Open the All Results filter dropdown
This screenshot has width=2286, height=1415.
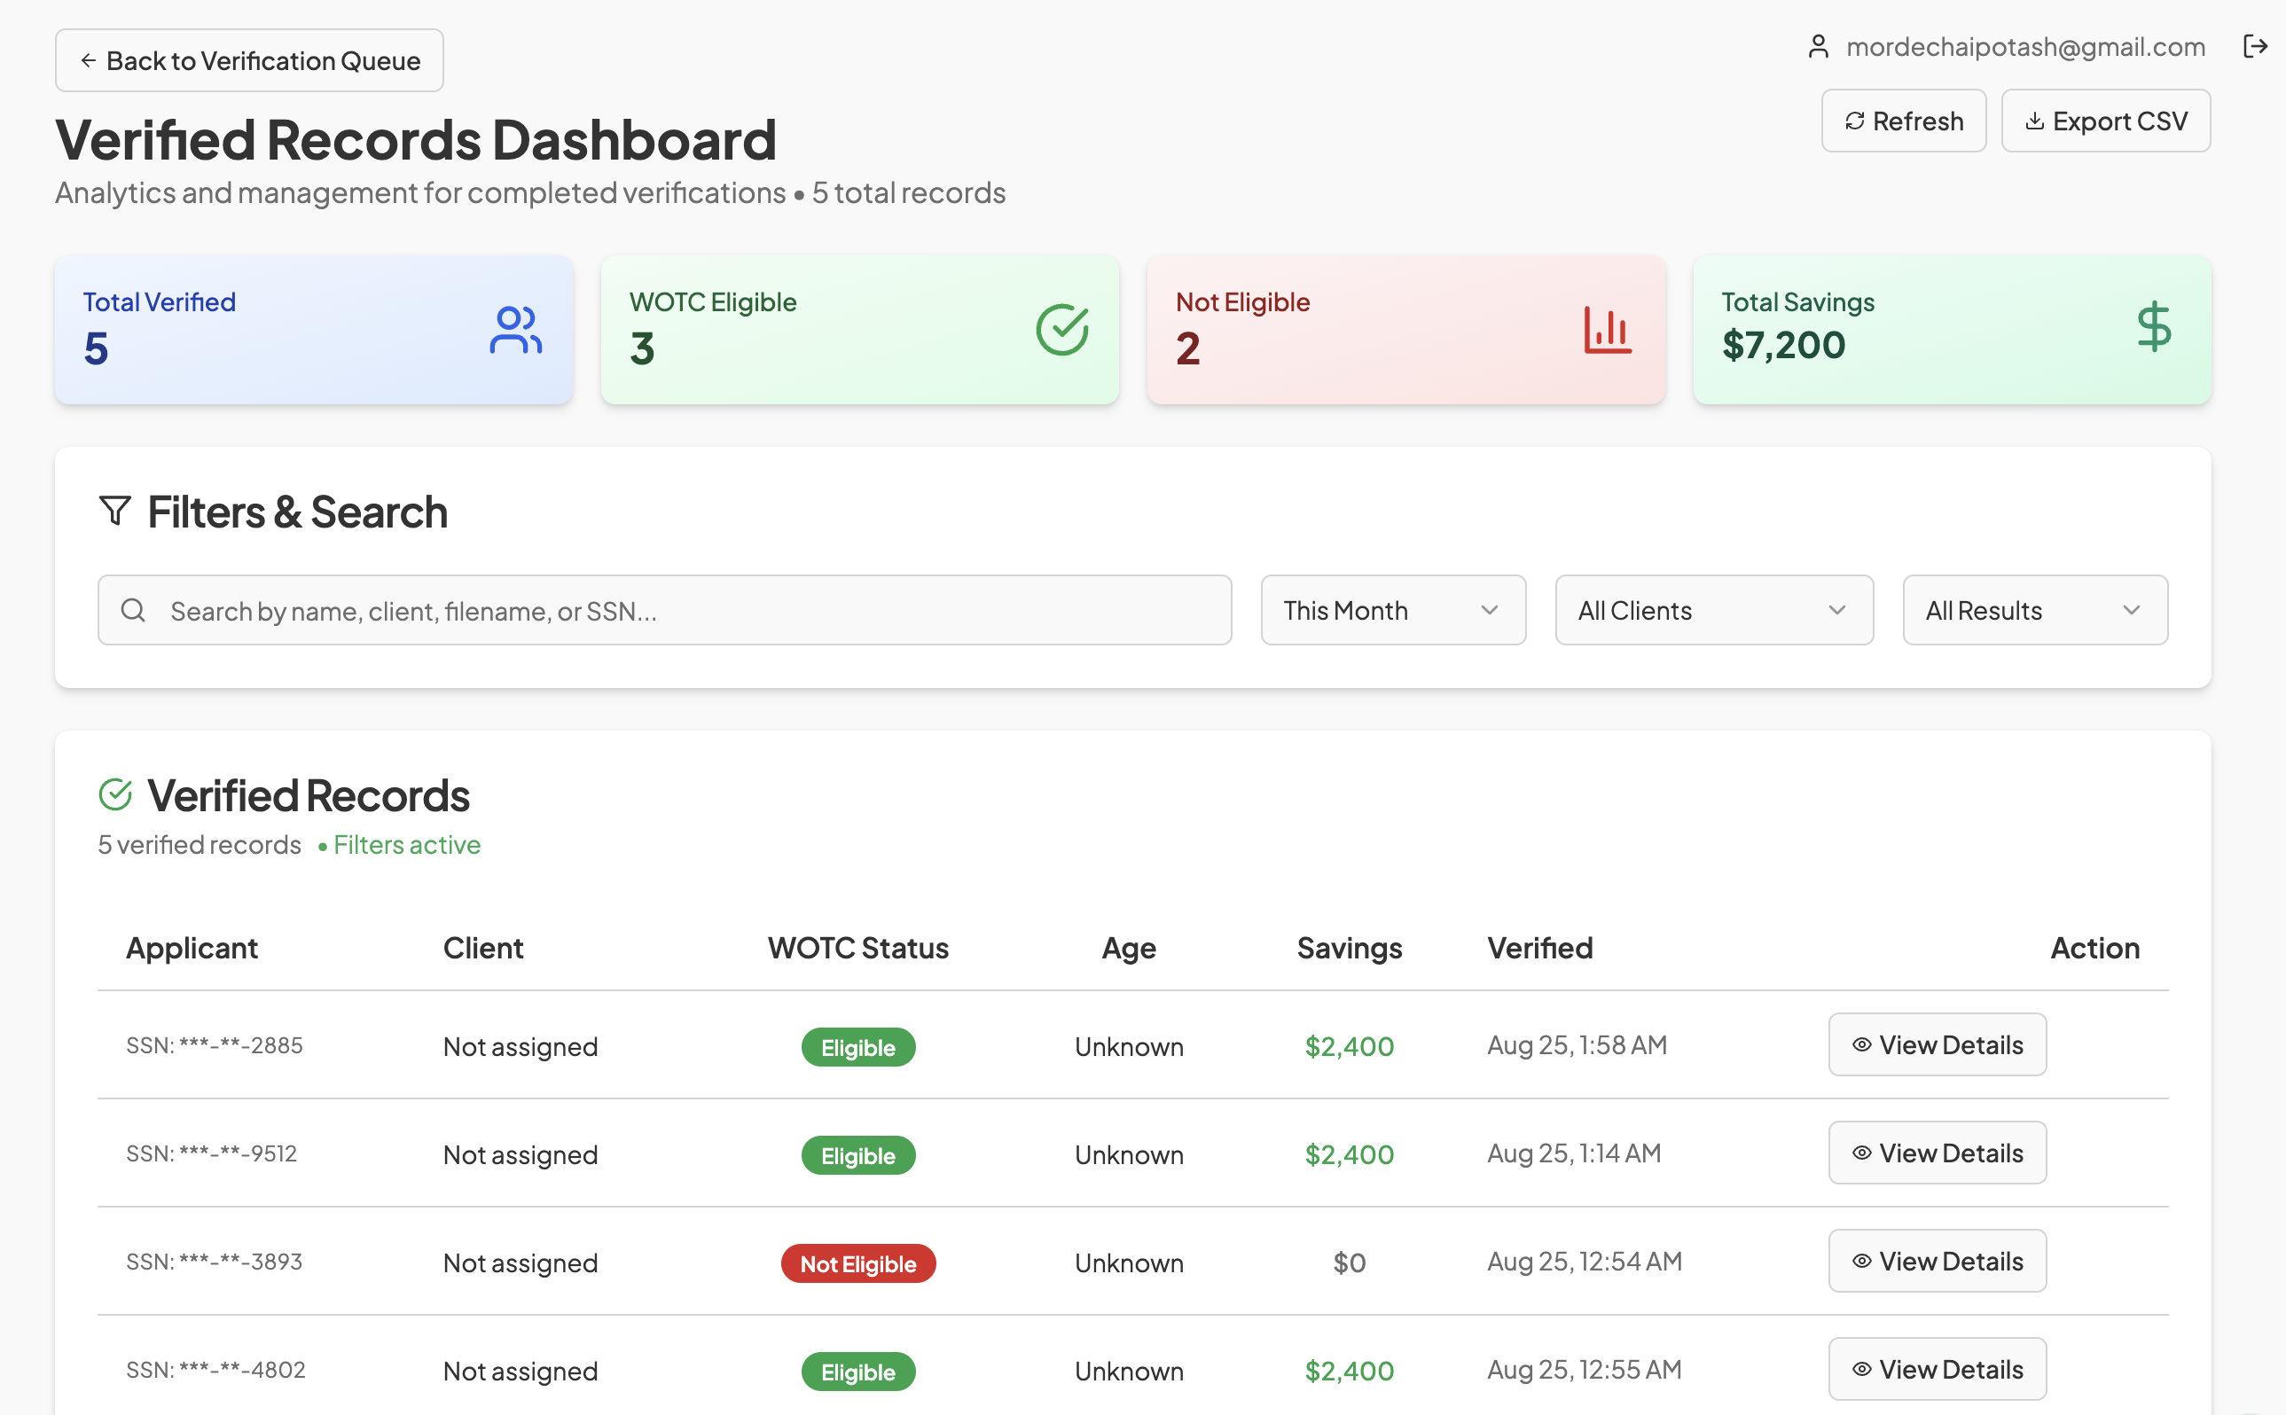click(2034, 610)
